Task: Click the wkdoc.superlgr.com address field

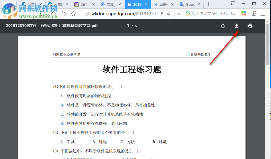Action: click(x=123, y=14)
